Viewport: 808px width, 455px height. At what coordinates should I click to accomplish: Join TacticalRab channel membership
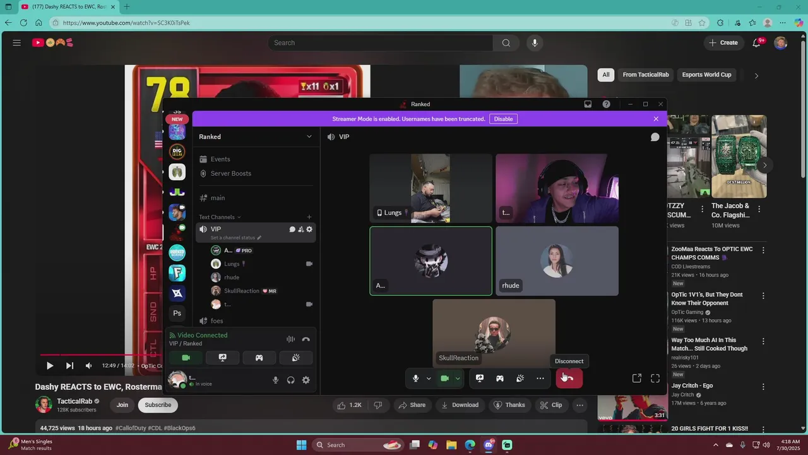tap(122, 405)
